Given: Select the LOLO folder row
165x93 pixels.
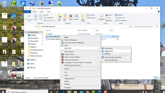Looking at the screenshot, I should click(82, 34).
